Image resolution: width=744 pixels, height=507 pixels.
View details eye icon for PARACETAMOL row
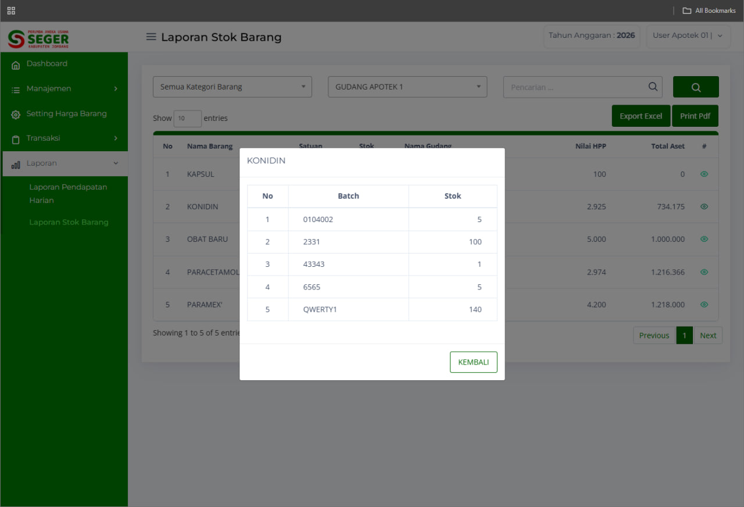click(x=704, y=272)
